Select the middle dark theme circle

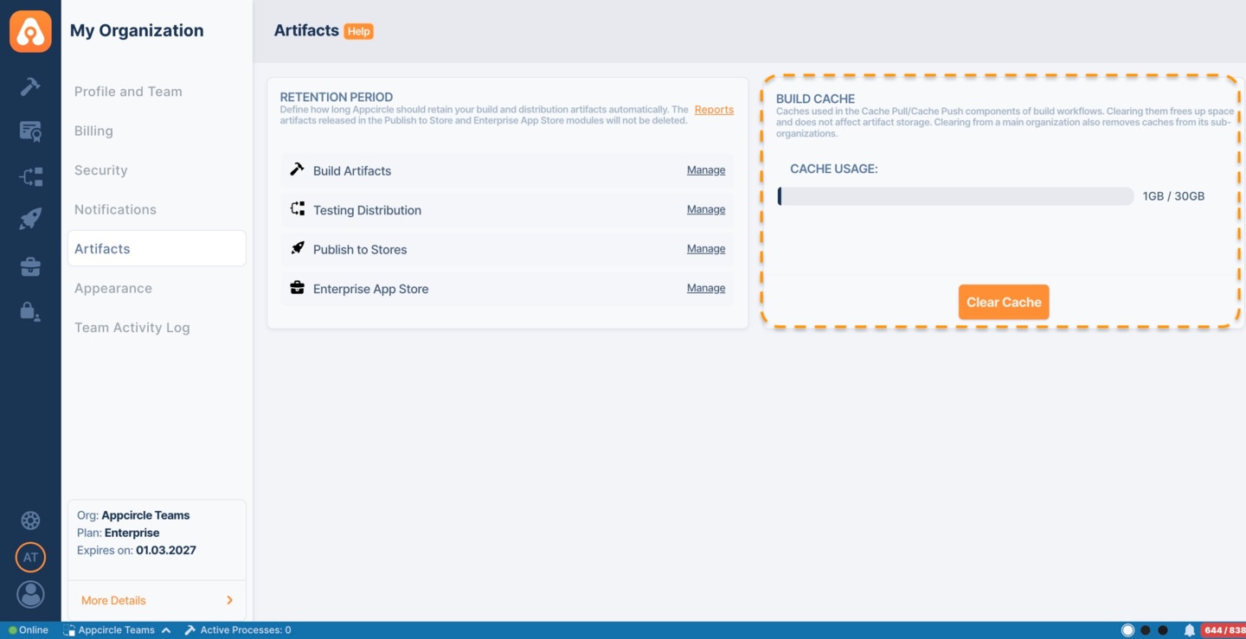pyautogui.click(x=1146, y=629)
